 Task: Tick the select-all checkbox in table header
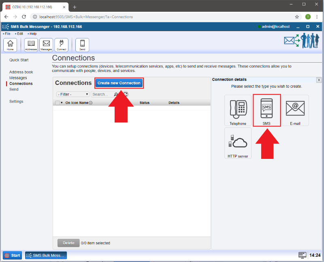click(58, 103)
